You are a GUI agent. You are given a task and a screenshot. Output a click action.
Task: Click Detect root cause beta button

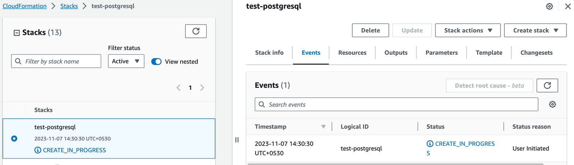tap(489, 85)
